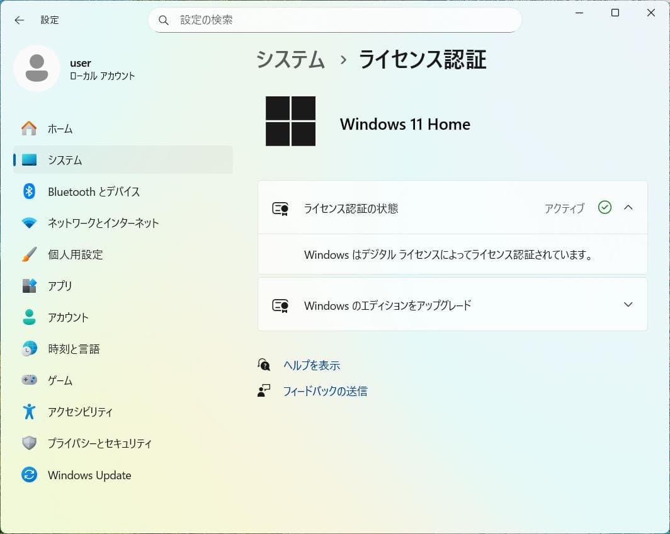
Task: Open 時刻と言語 settings
Action: tap(123, 349)
